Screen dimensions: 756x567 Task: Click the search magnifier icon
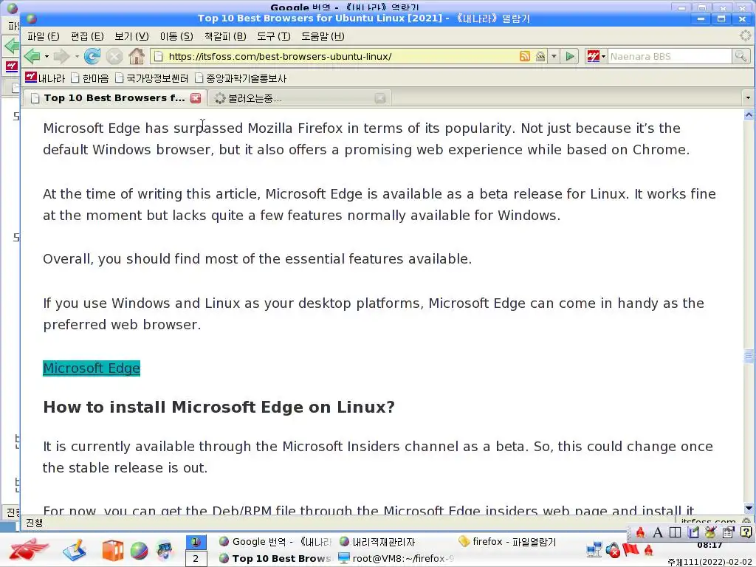pos(740,56)
